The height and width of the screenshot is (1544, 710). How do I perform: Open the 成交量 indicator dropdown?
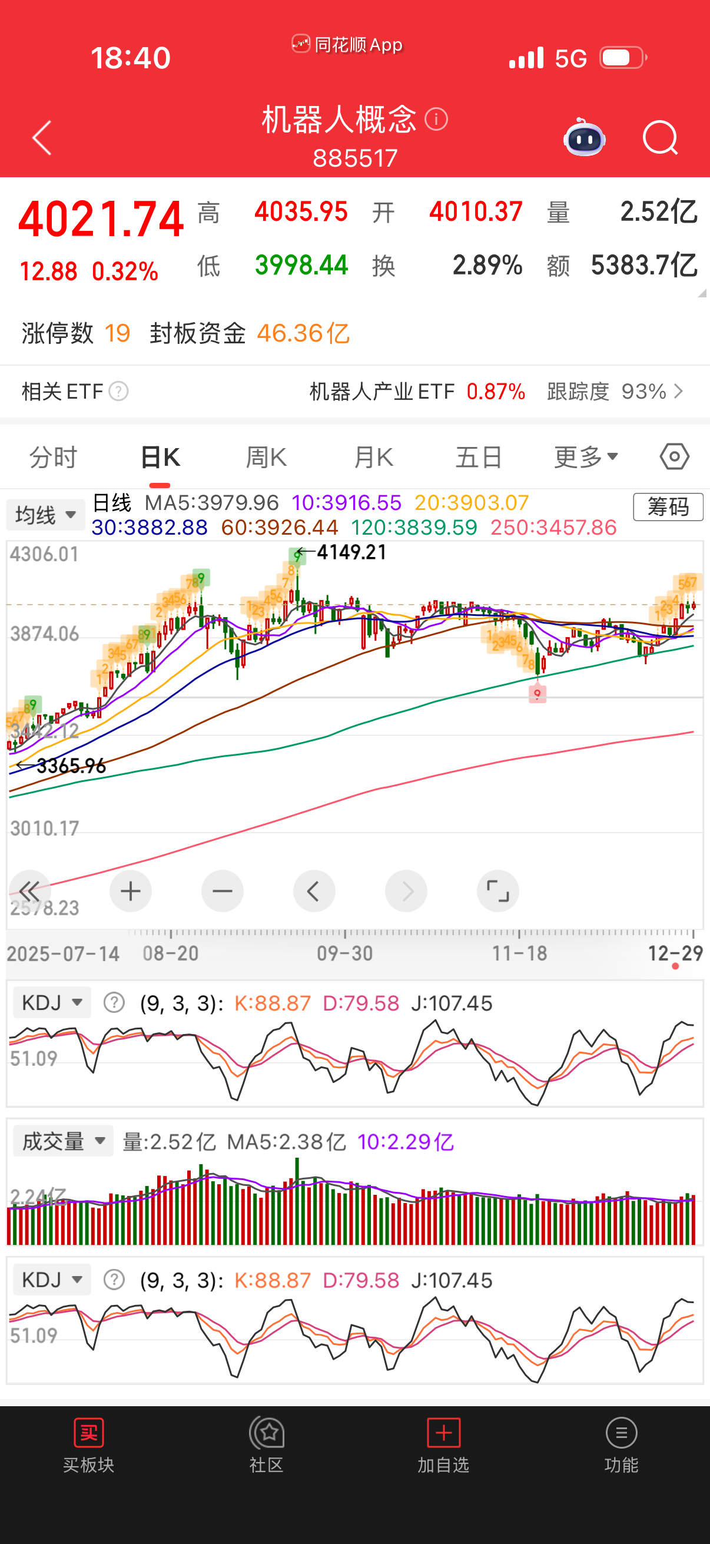[x=63, y=1141]
